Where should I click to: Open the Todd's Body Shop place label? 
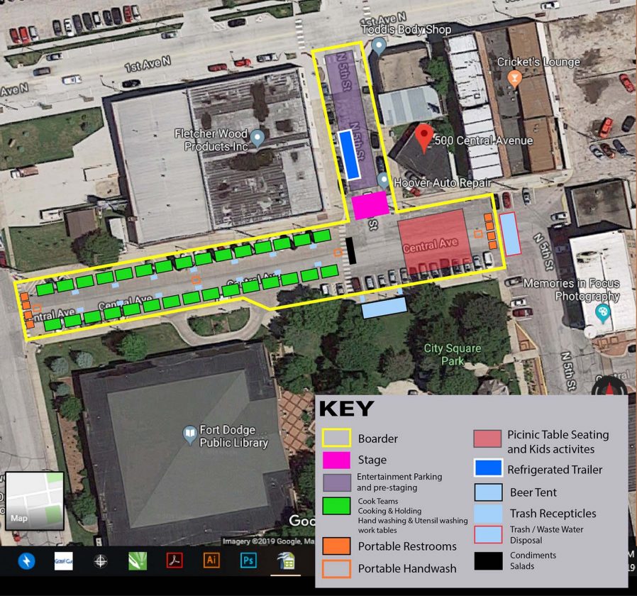click(x=406, y=30)
